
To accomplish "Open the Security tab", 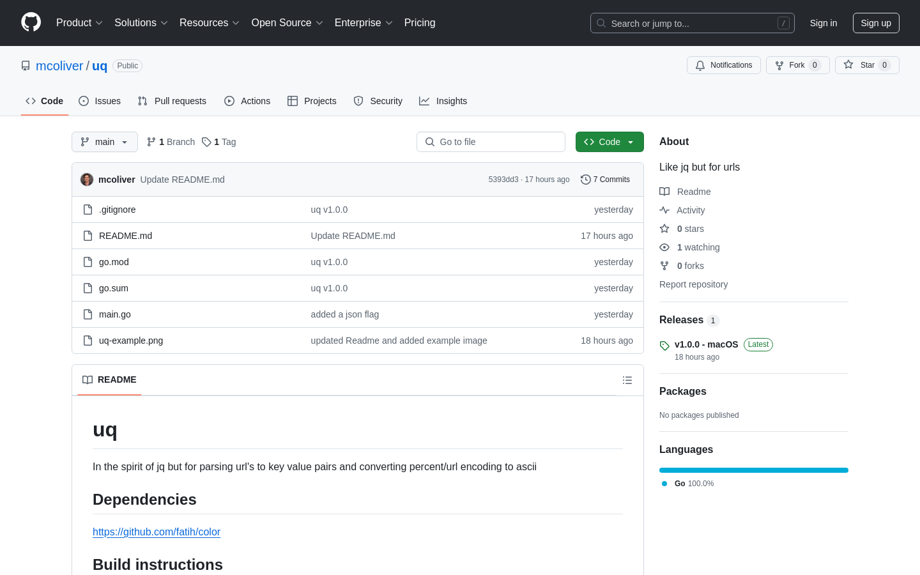I will click(x=378, y=101).
